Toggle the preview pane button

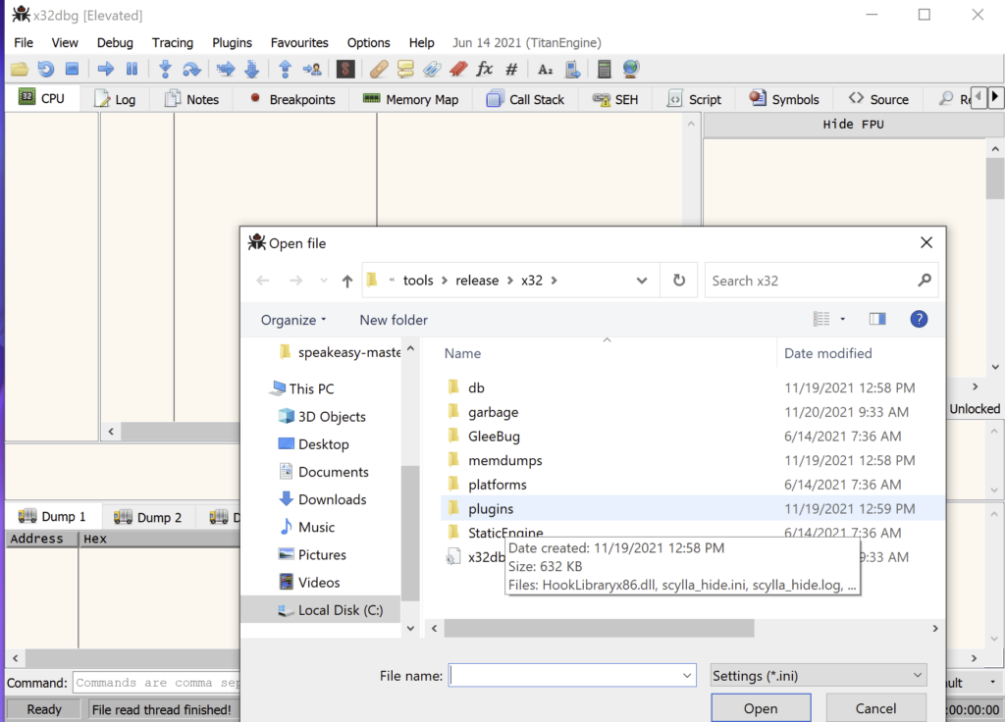pyautogui.click(x=876, y=319)
